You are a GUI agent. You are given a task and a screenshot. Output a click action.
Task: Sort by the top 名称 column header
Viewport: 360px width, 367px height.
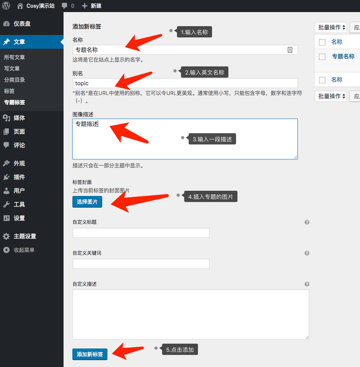coord(337,42)
